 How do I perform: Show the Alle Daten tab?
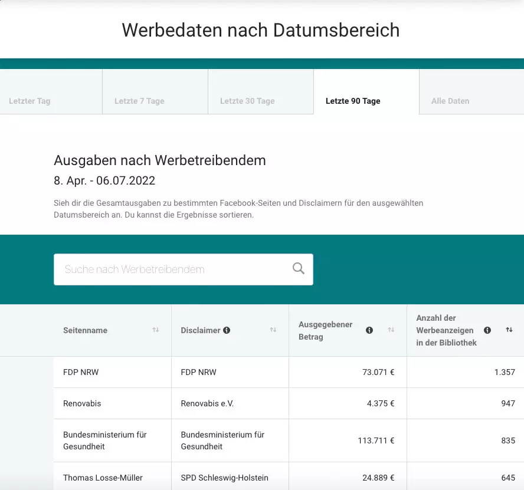471,91
